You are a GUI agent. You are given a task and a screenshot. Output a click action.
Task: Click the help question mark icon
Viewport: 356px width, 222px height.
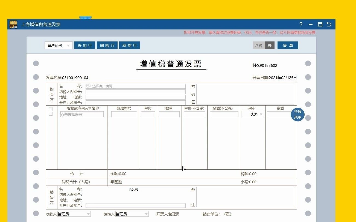tap(301, 24)
